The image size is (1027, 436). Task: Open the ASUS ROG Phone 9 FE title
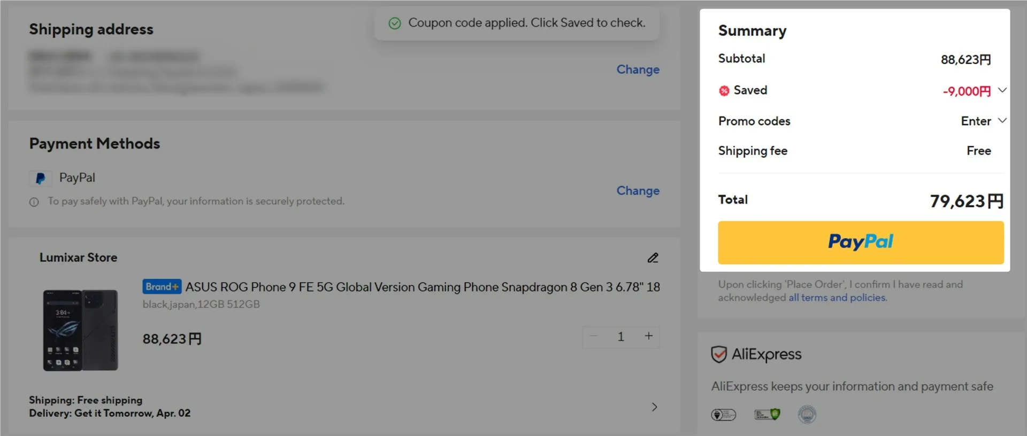pos(422,287)
